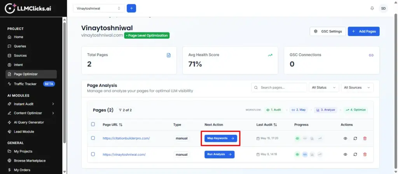Click the refresh icon for citationbuilderpro.com row
The width and height of the screenshot is (398, 174).
tap(355, 138)
